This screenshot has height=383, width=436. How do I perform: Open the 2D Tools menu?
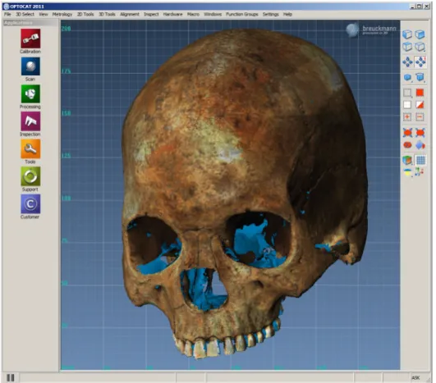tap(85, 14)
